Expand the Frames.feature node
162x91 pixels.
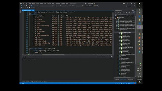(x=119, y=39)
